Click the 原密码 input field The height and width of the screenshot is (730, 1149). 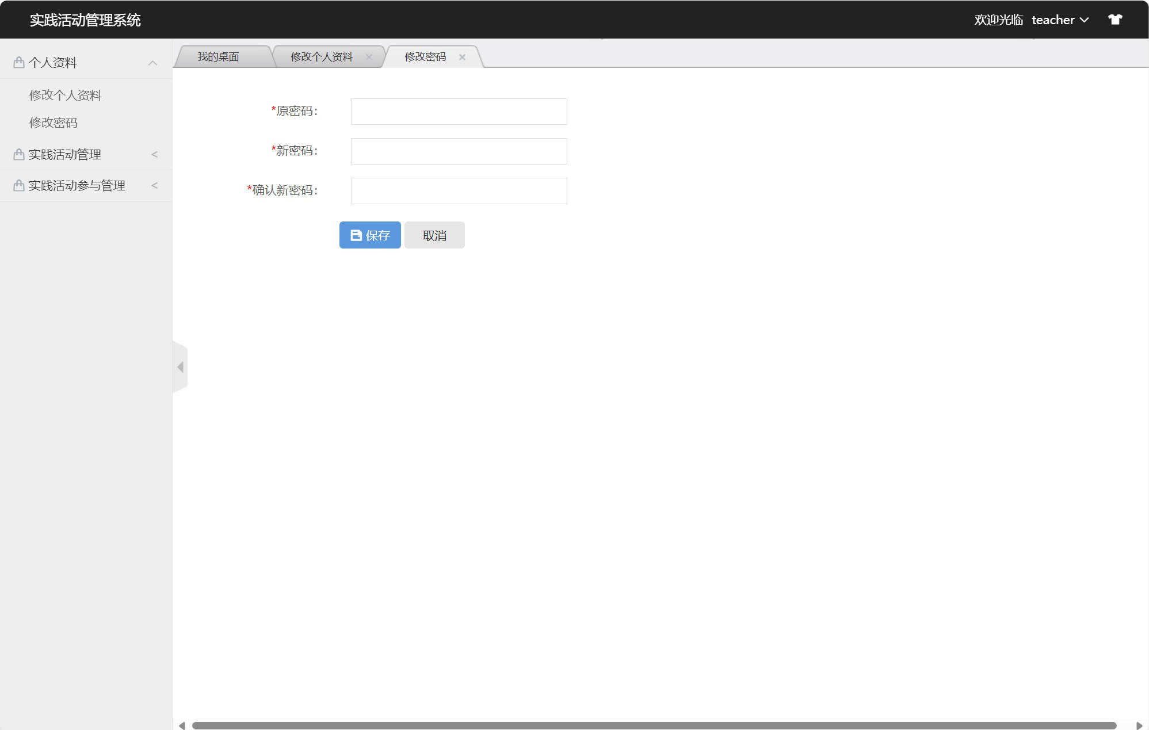459,112
